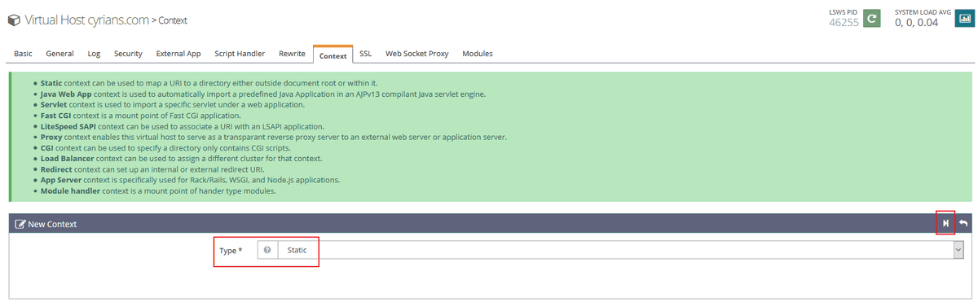Switch to the Basic tab
The image size is (978, 302).
(x=24, y=54)
